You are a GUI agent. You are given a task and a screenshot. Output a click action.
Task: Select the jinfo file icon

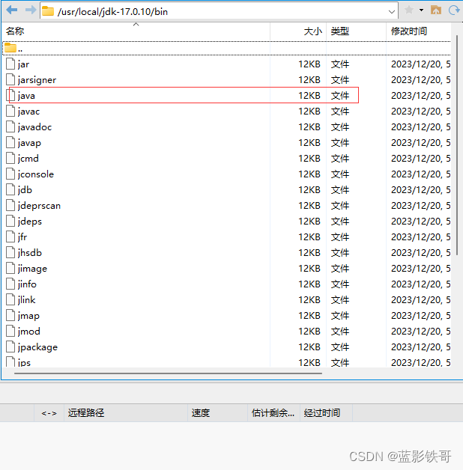10,284
